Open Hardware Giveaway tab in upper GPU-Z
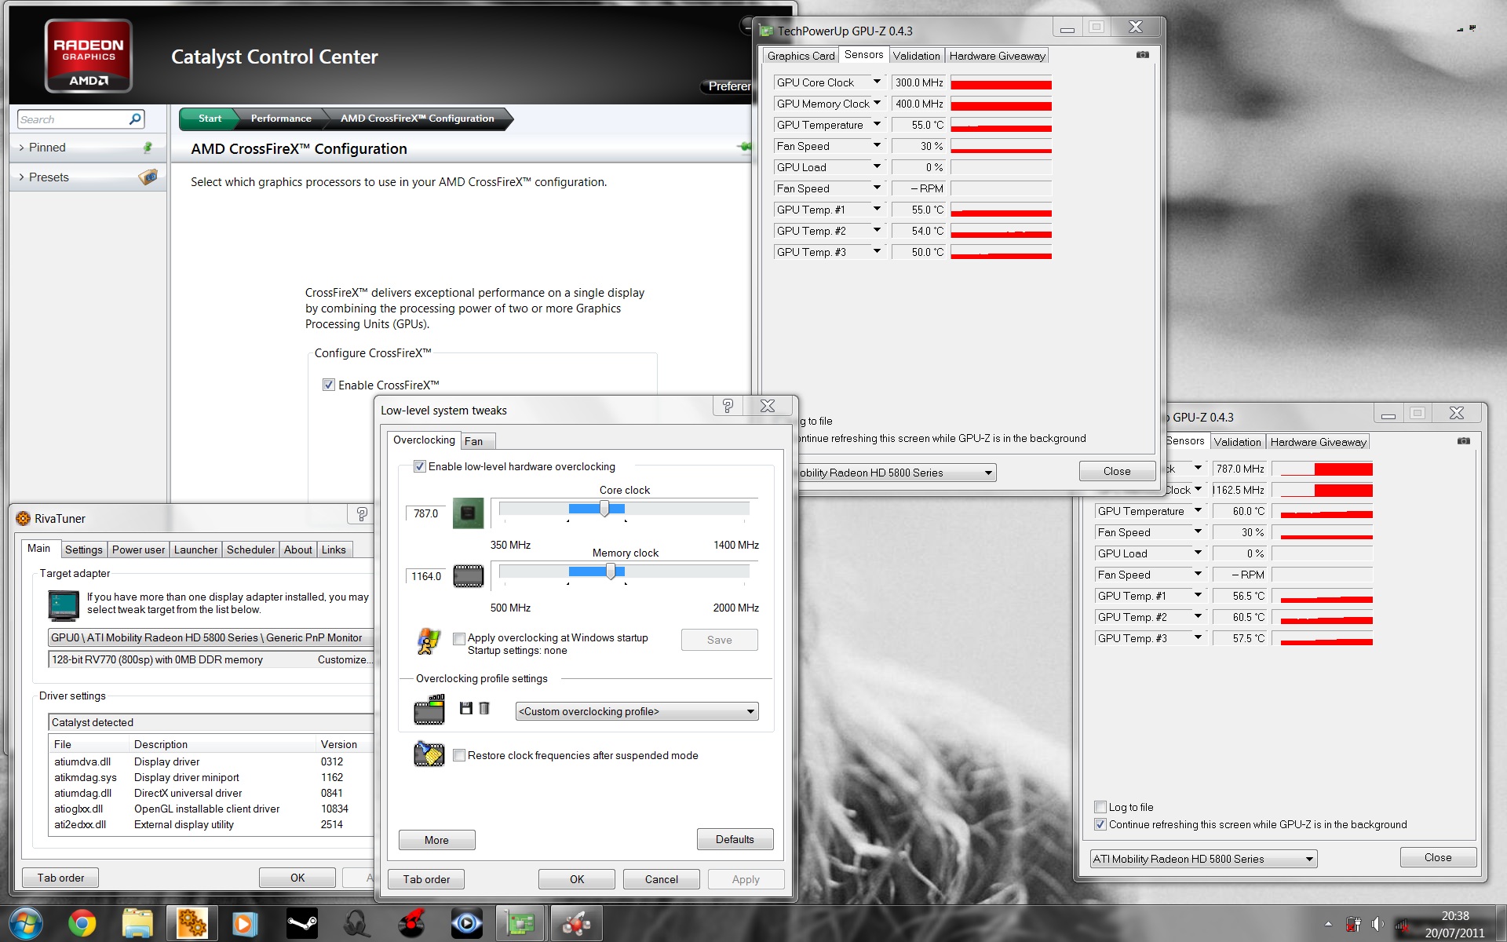Viewport: 1507px width, 942px height. click(997, 56)
